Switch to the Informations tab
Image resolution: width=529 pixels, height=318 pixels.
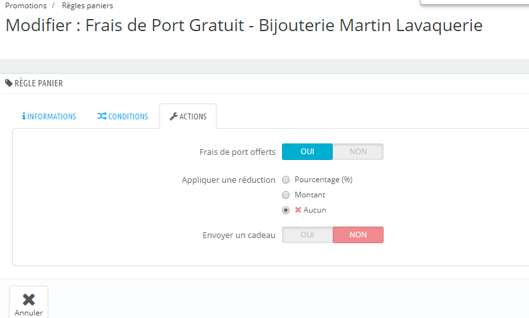tap(51, 117)
